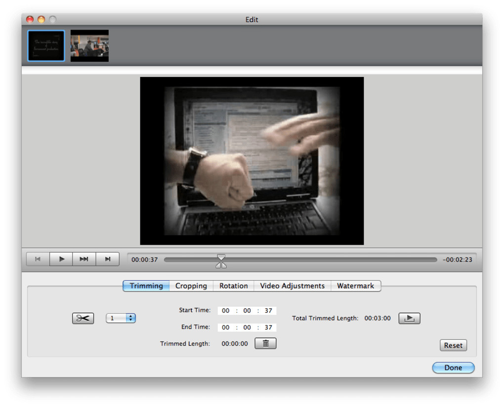The height and width of the screenshot is (407, 504).
Task: Open the Cropping tab
Action: [191, 286]
